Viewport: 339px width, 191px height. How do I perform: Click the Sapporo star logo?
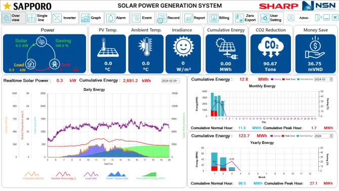7,6
